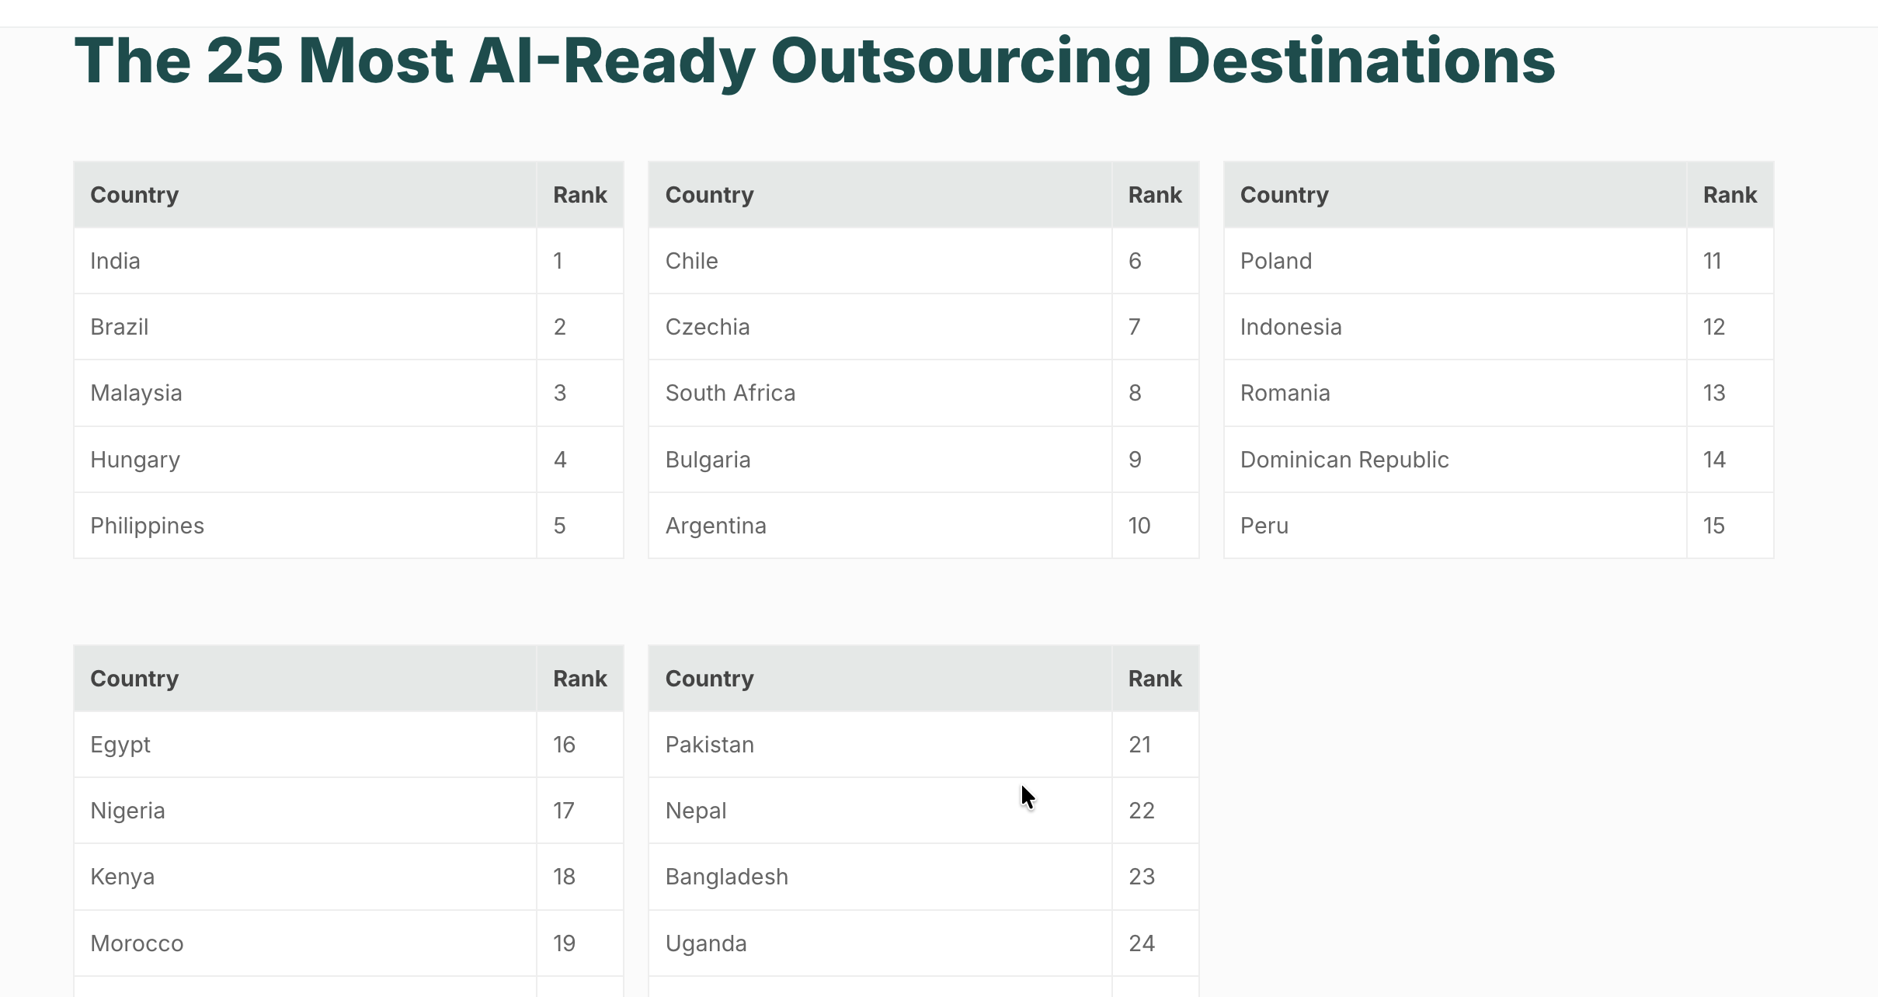Click Rank header in table starting with Poland
Screen dimensions: 1878x997
point(1730,195)
